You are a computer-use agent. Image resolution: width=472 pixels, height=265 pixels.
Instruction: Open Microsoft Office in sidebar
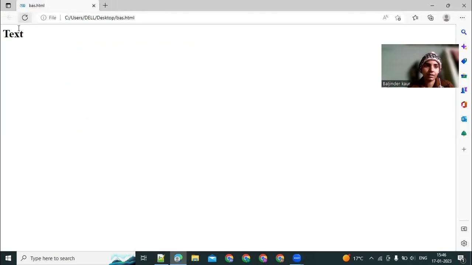coord(464,105)
